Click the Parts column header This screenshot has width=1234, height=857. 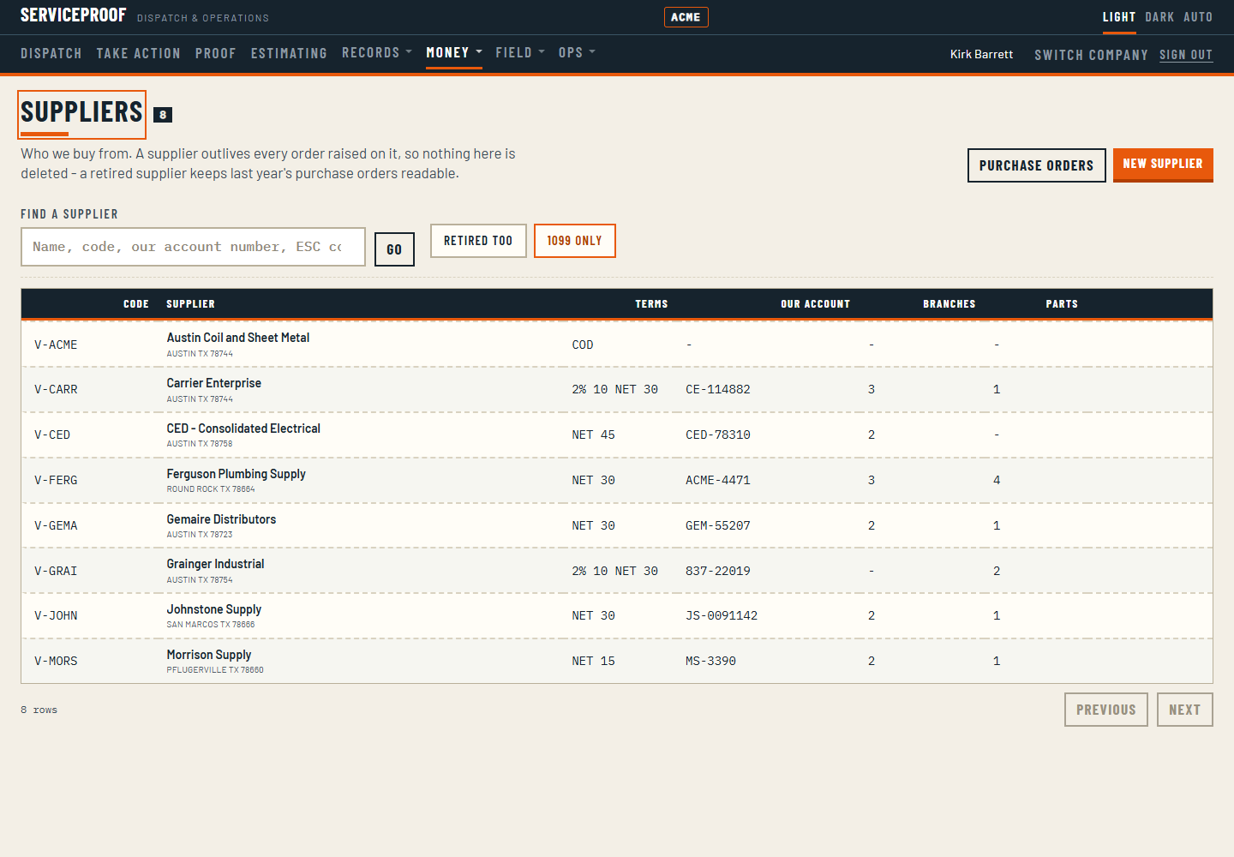tap(1062, 304)
